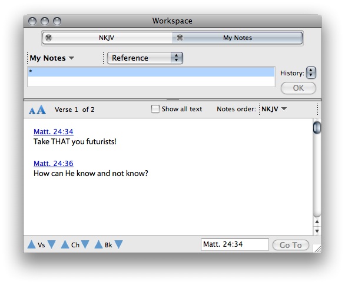This screenshot has height=285, width=345.
Task: Decrease text size with small A icon
Action: (32, 111)
